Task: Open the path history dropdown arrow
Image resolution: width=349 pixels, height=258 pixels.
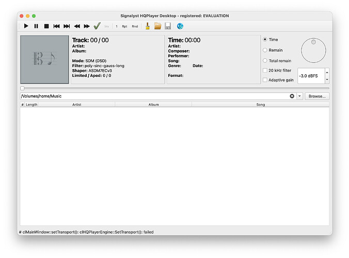Action: [299, 96]
